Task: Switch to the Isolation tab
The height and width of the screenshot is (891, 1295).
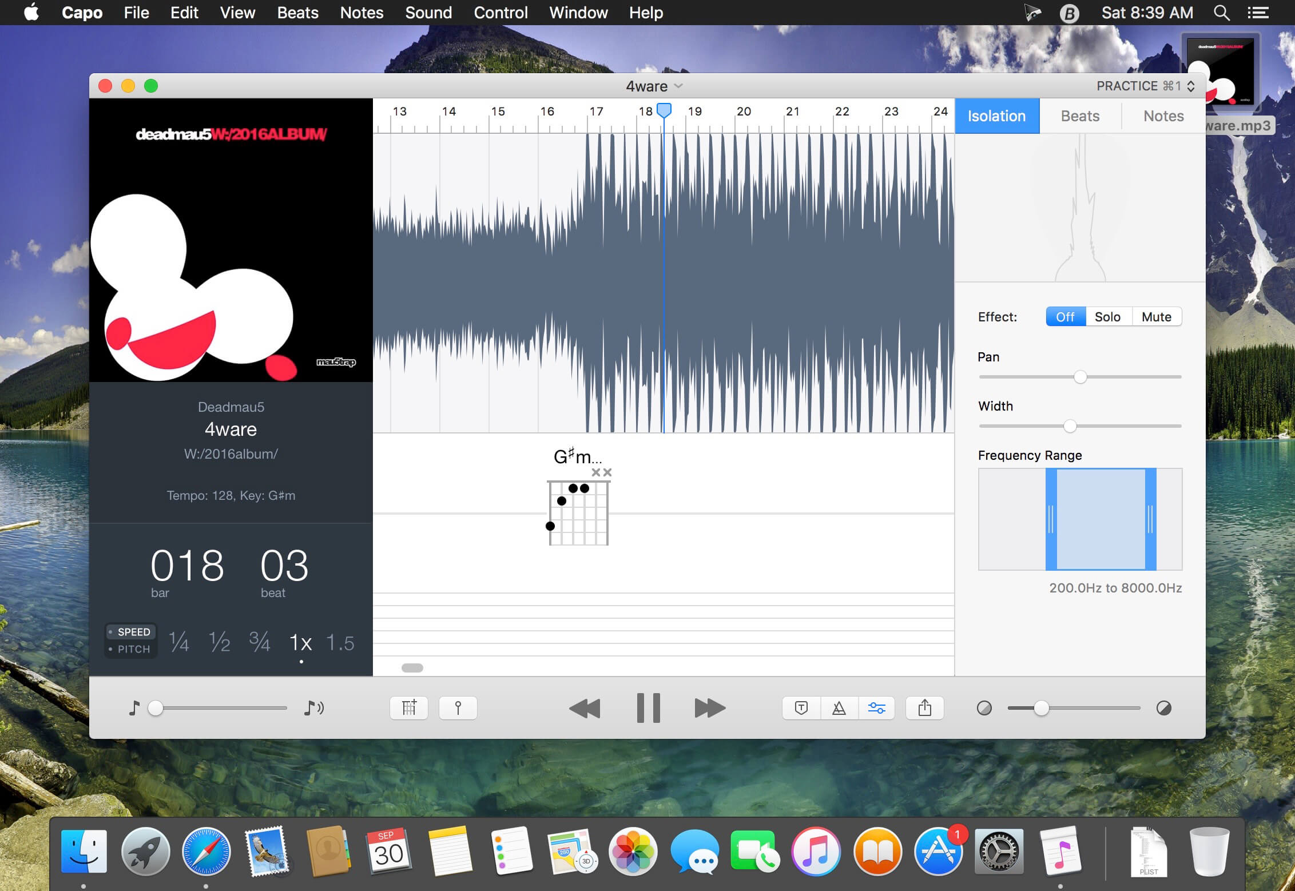Action: coord(996,116)
